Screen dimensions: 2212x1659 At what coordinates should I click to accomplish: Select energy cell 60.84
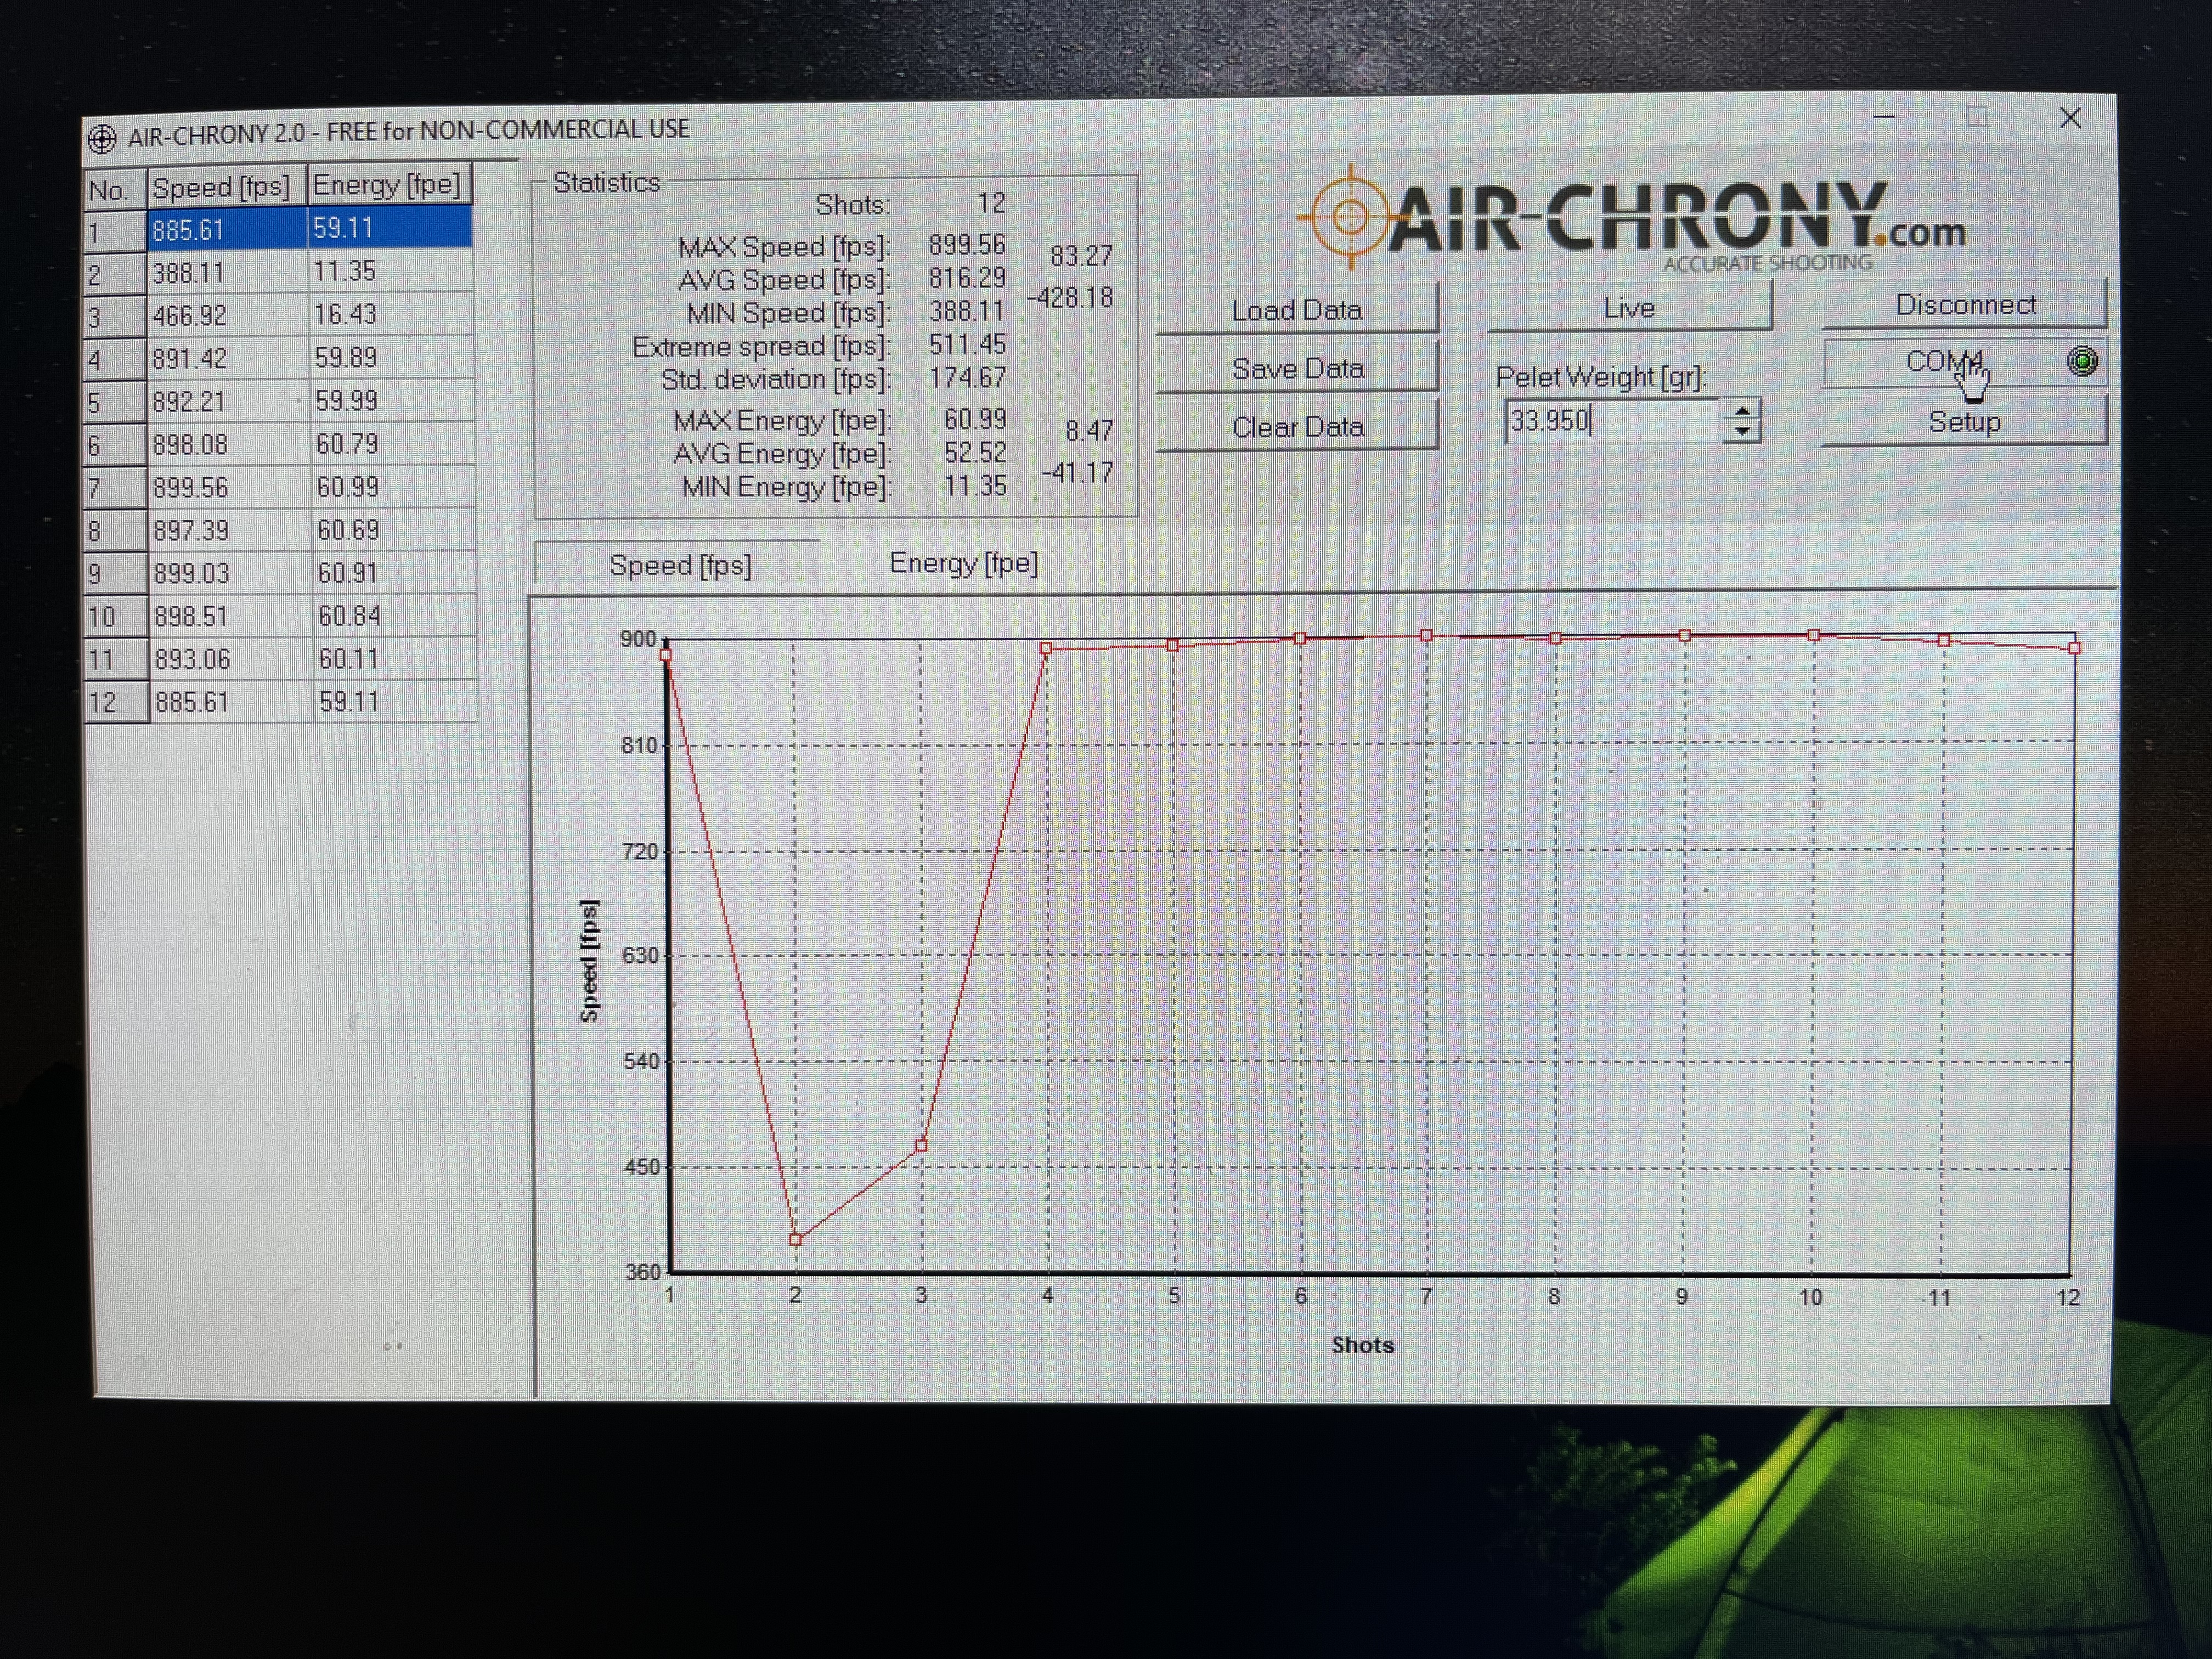(x=394, y=615)
